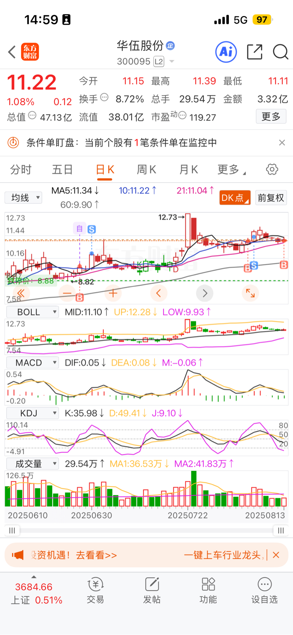
Task: Tap the current price 11.22
Action: click(32, 82)
